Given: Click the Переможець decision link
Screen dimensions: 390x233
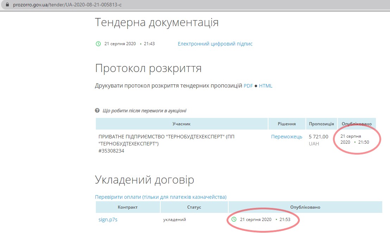Looking at the screenshot, I should [286, 137].
